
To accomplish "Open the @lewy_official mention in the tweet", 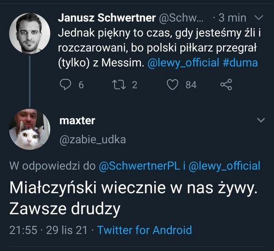I will (183, 63).
